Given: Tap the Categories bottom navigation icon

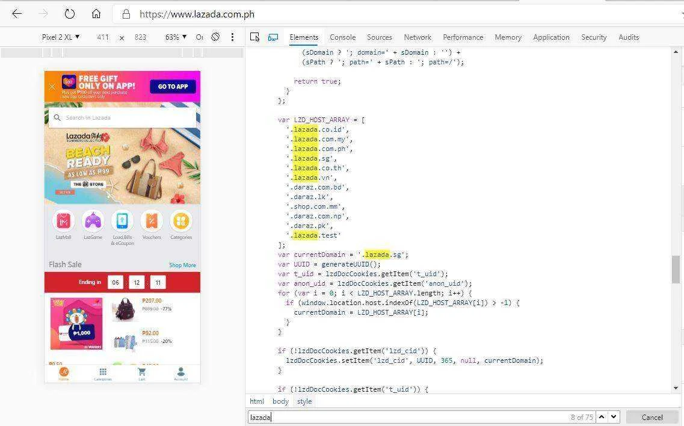Looking at the screenshot, I should click(103, 374).
